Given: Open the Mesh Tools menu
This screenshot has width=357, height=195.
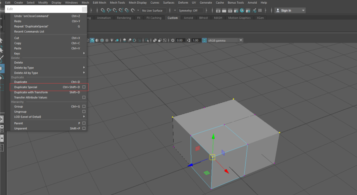Looking at the screenshot, I should (x=117, y=3).
